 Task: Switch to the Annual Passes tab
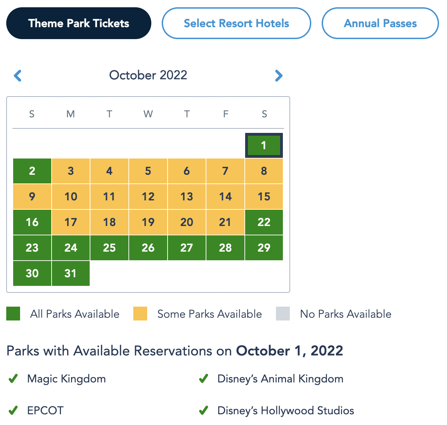(380, 23)
